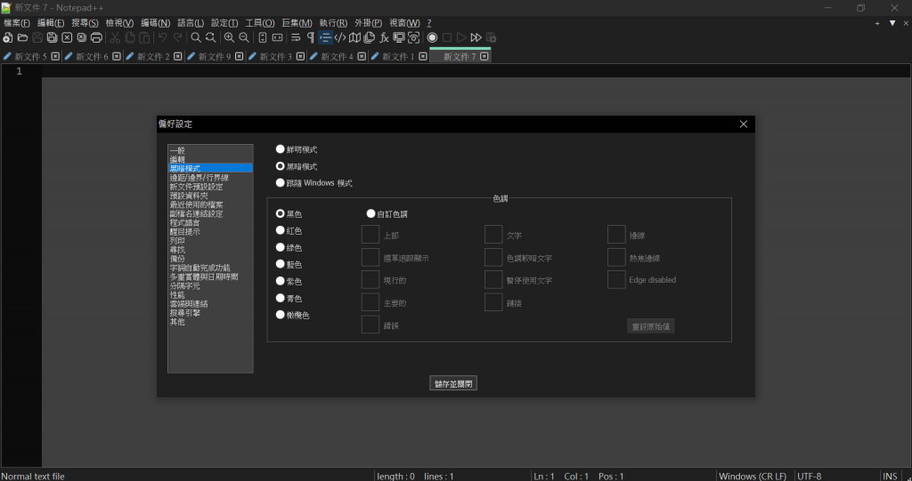Image resolution: width=912 pixels, height=481 pixels.
Task: Open the Function List fx icon
Action: (x=384, y=37)
